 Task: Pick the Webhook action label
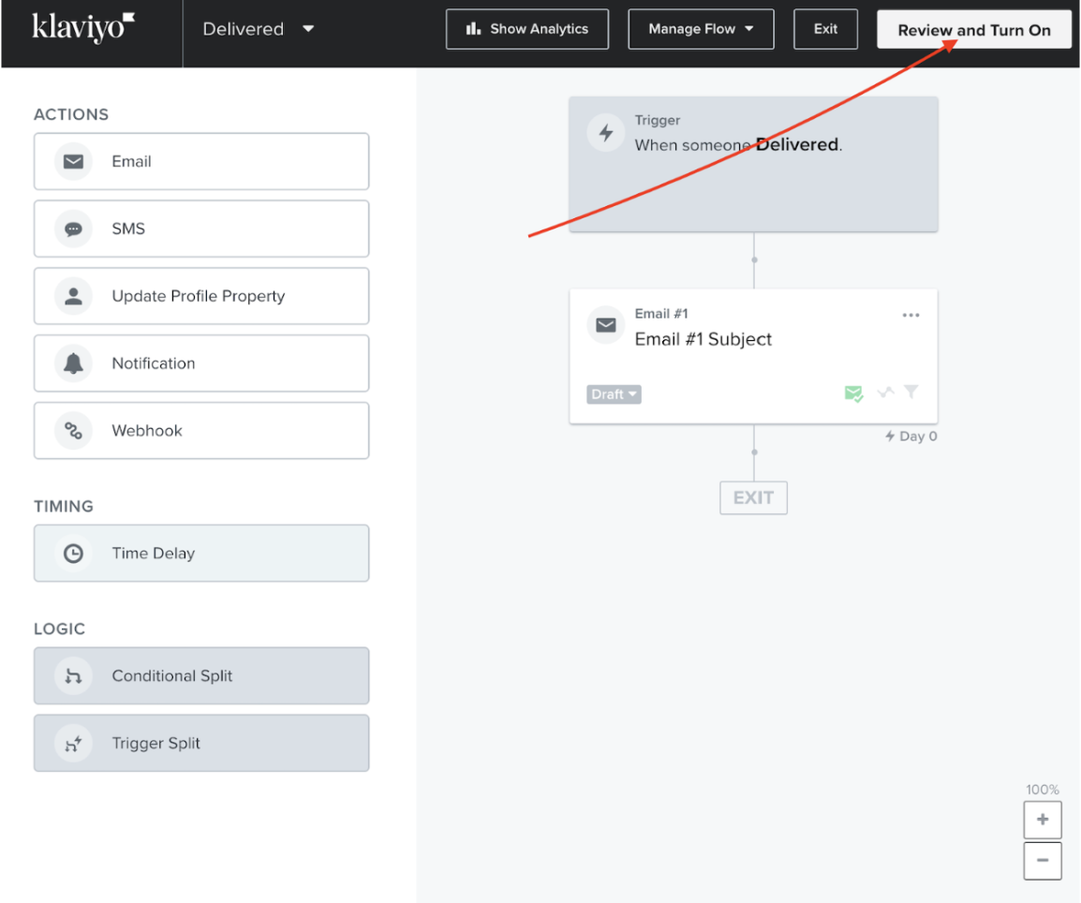click(x=147, y=431)
